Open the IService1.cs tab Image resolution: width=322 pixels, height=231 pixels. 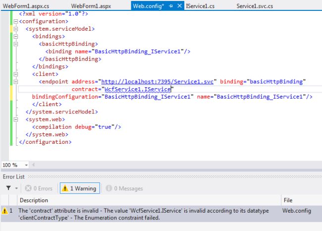pyautogui.click(x=200, y=6)
